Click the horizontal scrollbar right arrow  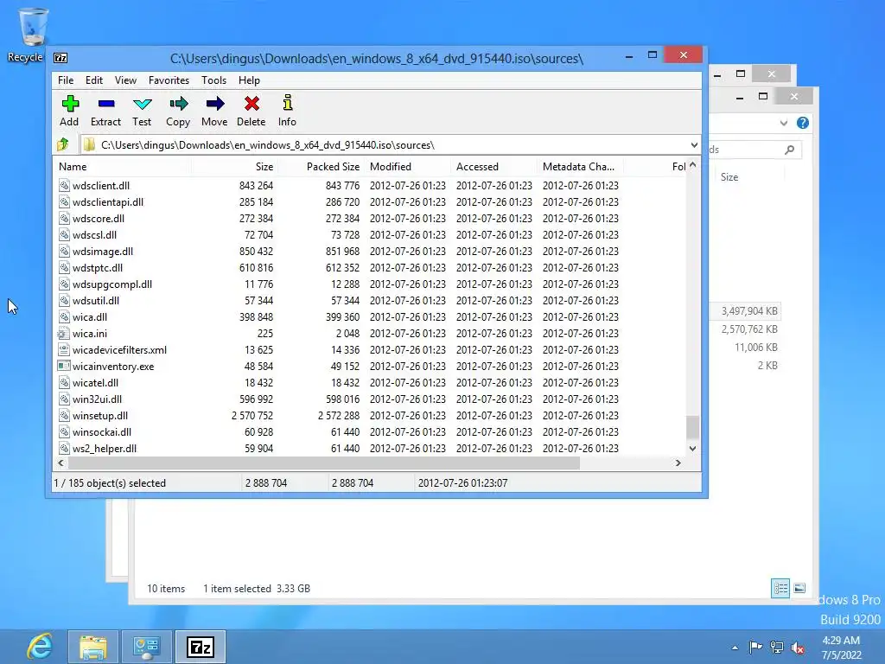678,463
